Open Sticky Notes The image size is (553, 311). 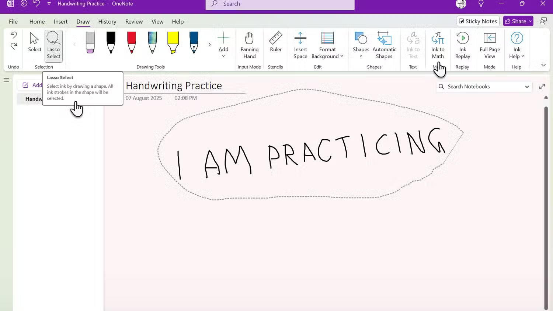click(x=478, y=21)
